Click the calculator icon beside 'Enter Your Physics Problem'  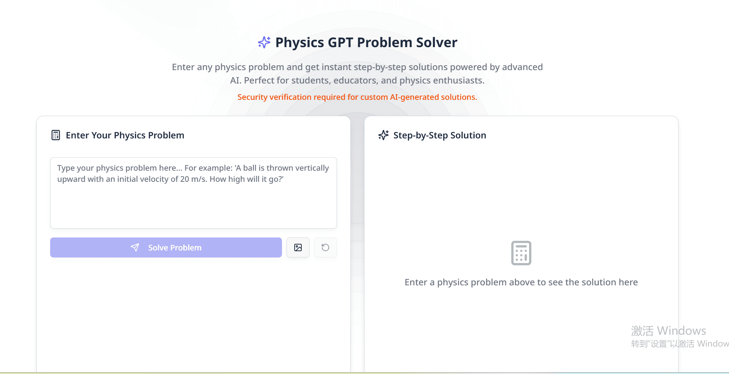pos(55,135)
